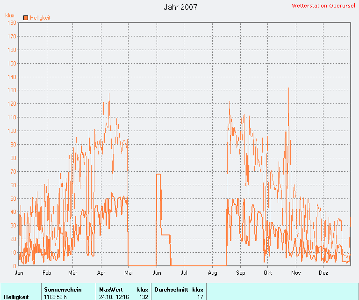Click the 'MaxWert' column header

[111, 289]
